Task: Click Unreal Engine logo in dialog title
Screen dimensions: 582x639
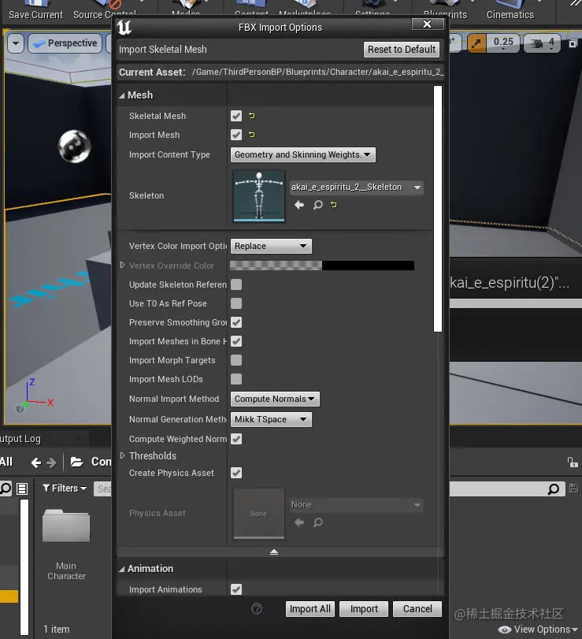Action: click(x=124, y=28)
